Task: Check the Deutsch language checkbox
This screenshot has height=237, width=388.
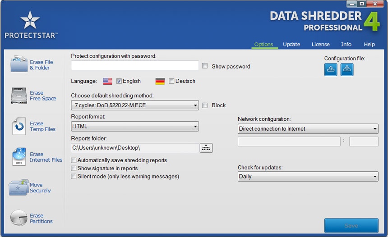Action: coord(171,81)
